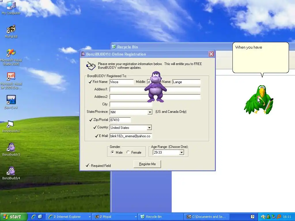Open the Country dropdown
This screenshot has width=295, height=221.
click(x=149, y=127)
